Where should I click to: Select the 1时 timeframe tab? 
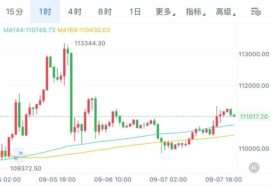[45, 11]
